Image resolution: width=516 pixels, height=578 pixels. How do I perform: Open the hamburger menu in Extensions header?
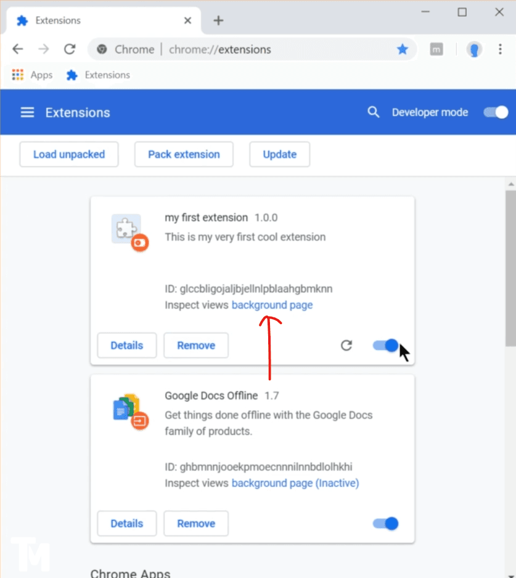pyautogui.click(x=27, y=112)
